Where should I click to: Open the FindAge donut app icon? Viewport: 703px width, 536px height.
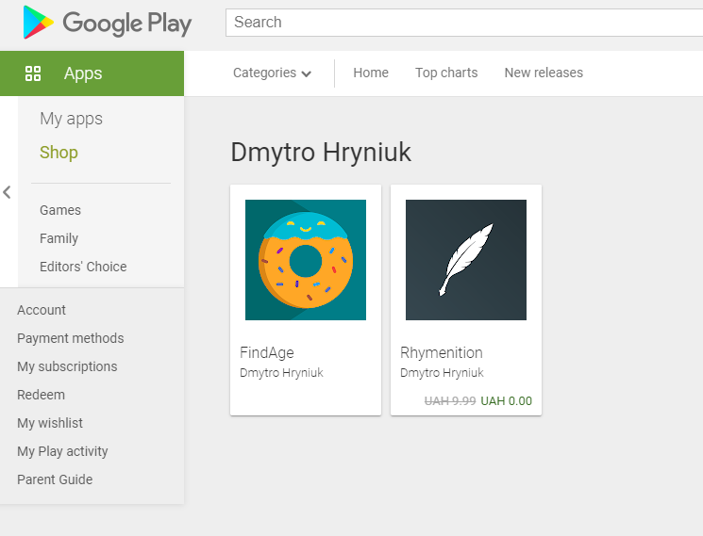306,260
